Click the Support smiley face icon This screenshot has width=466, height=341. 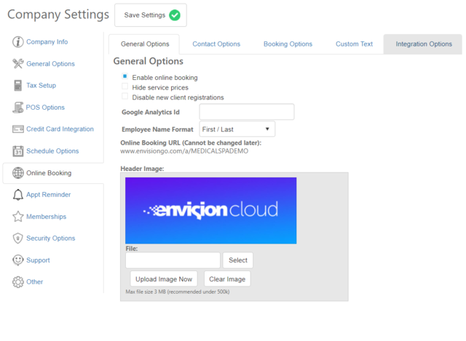pyautogui.click(x=17, y=260)
